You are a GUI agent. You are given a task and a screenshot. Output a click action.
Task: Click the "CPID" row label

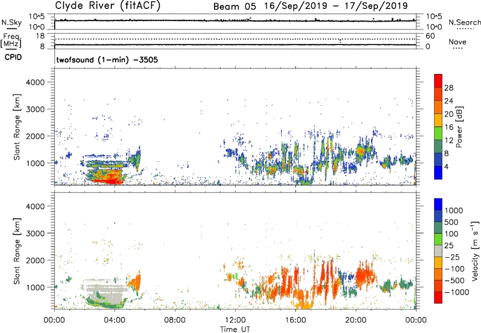point(13,57)
